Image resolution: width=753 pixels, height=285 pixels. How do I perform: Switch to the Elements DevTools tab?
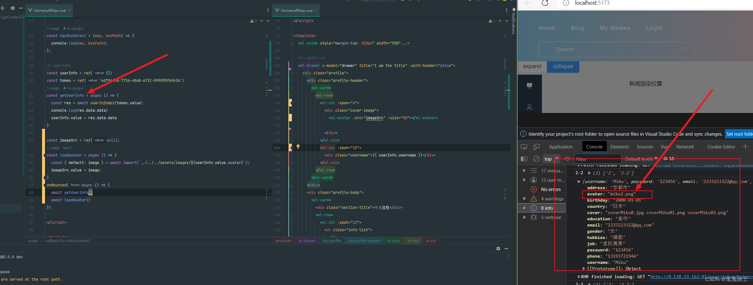coord(619,147)
